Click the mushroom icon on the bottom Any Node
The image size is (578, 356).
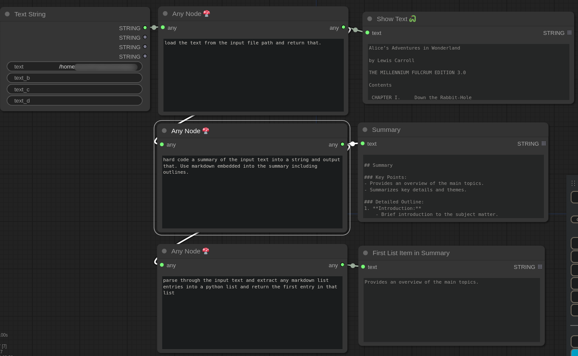206,251
